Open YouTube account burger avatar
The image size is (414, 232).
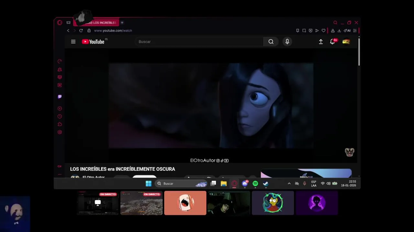346,42
